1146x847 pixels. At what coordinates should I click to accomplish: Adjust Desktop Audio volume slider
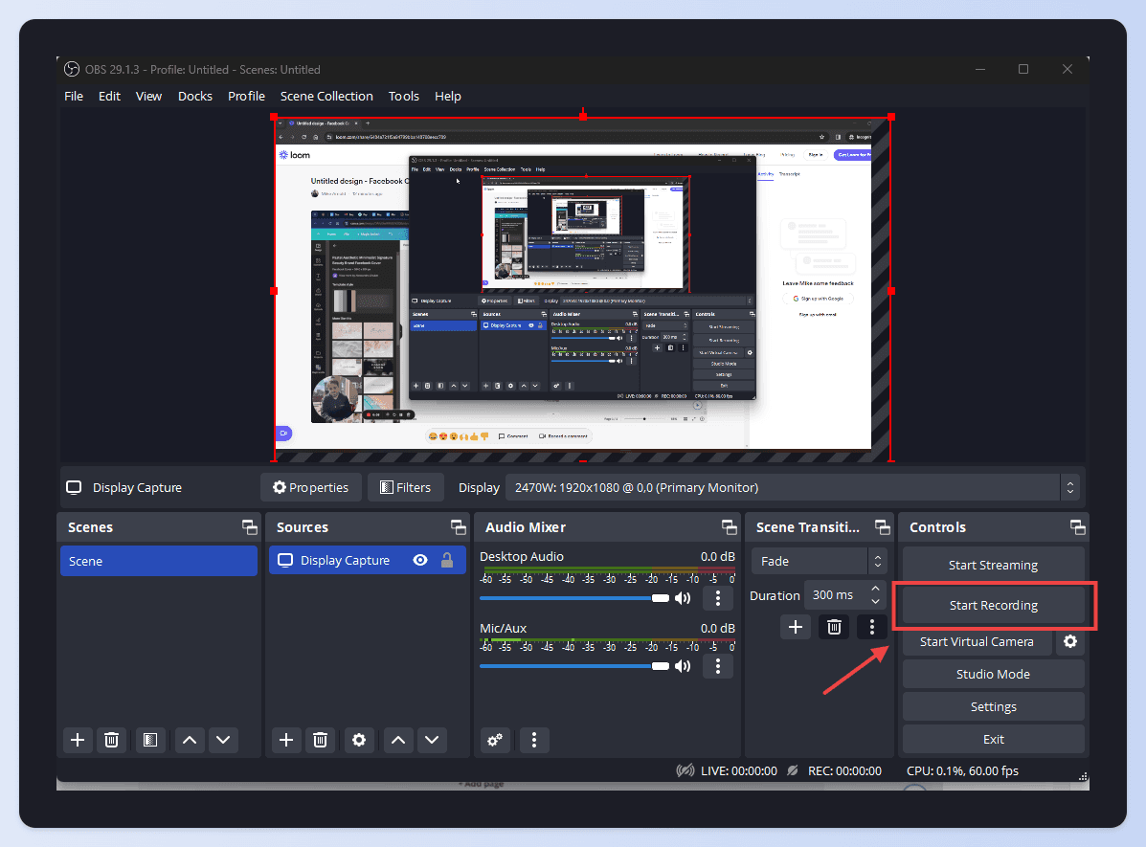coord(573,598)
